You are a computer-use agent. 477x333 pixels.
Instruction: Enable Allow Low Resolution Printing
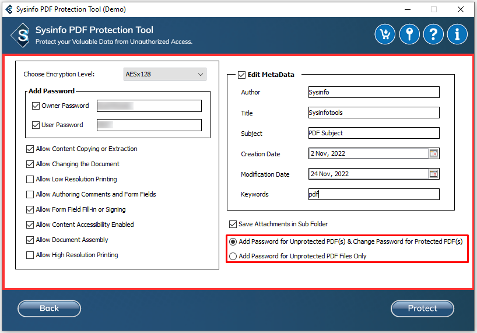coord(30,180)
